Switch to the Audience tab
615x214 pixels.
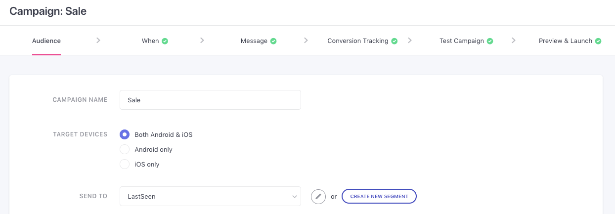[46, 41]
